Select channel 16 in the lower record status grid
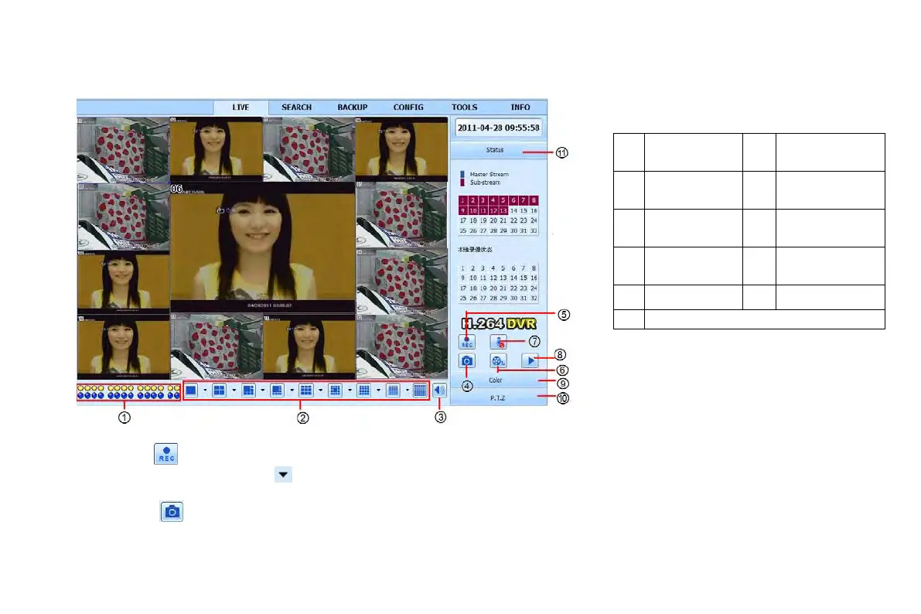This screenshot has width=921, height=614. point(534,278)
